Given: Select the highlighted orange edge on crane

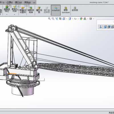Looking at the screenshot, I should pos(12,74).
